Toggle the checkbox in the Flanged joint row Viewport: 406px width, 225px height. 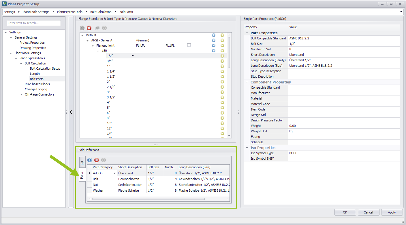[189, 45]
